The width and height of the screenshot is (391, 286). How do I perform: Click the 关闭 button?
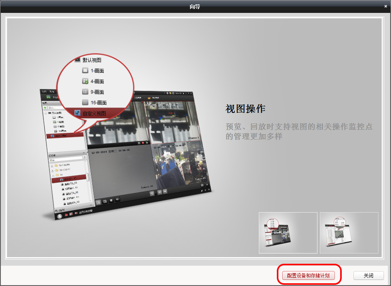[368, 275]
